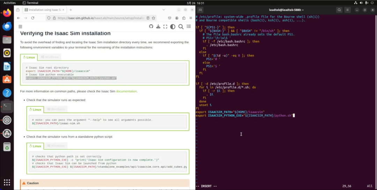Open the terminal hamburger menu
The height and width of the screenshot is (190, 377).
click(347, 10)
